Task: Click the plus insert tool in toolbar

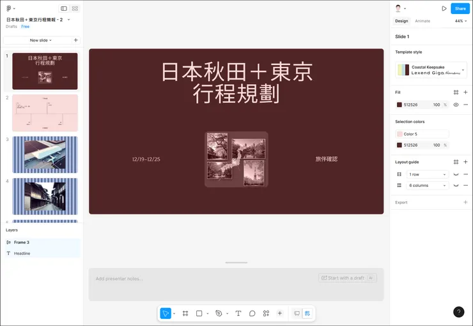Action: 279,313
